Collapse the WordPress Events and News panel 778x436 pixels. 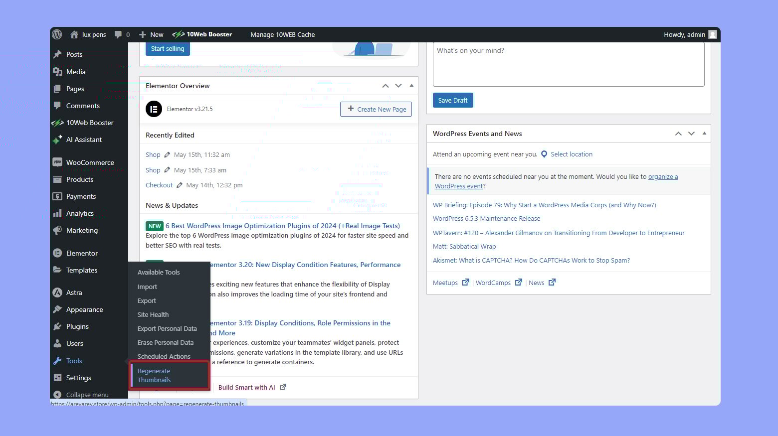pos(704,133)
